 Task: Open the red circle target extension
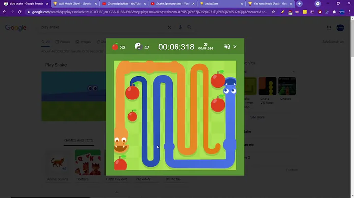click(320, 12)
